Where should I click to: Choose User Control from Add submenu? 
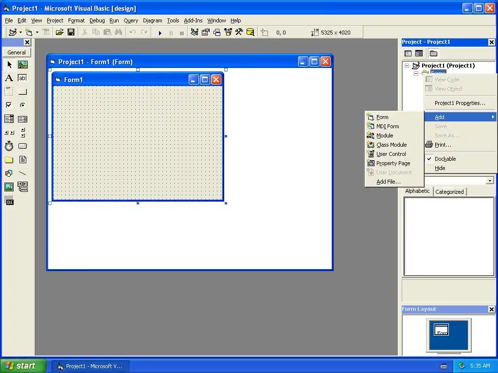(x=394, y=154)
